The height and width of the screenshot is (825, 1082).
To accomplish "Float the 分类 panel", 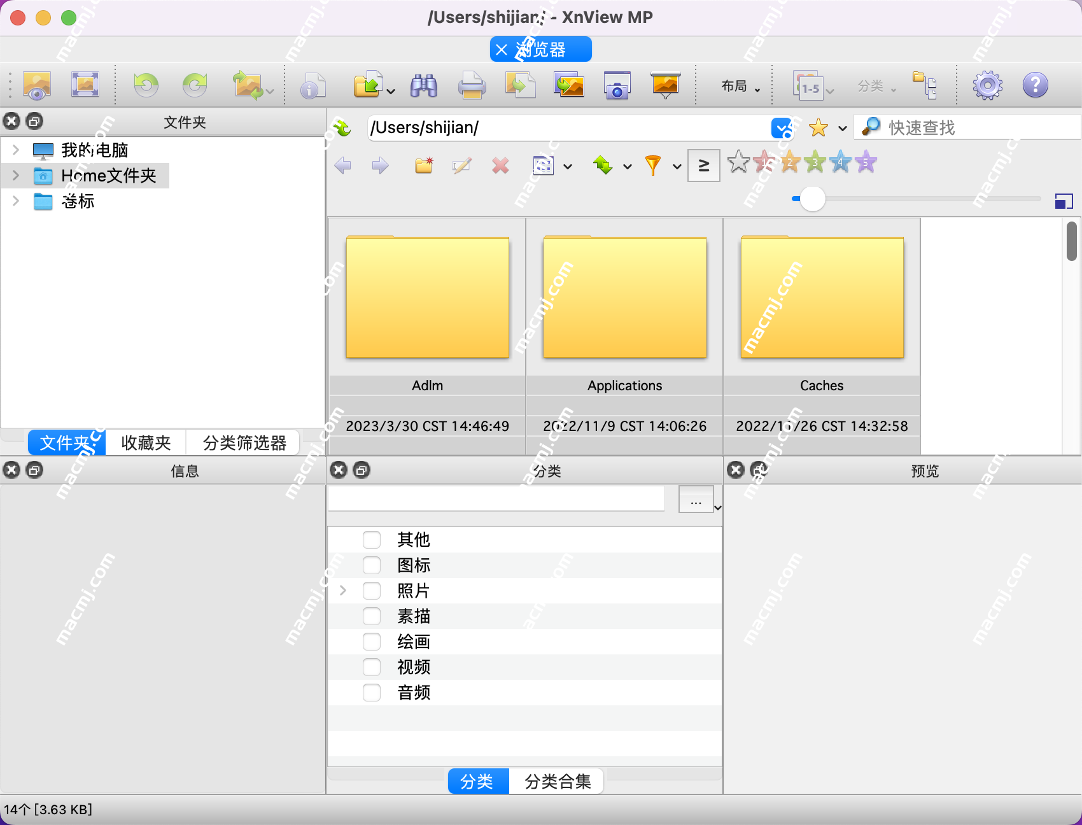I will coord(362,470).
